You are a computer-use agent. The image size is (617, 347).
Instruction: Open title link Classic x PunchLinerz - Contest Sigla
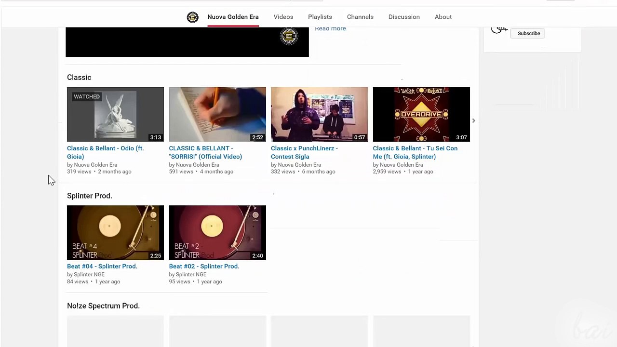(304, 152)
